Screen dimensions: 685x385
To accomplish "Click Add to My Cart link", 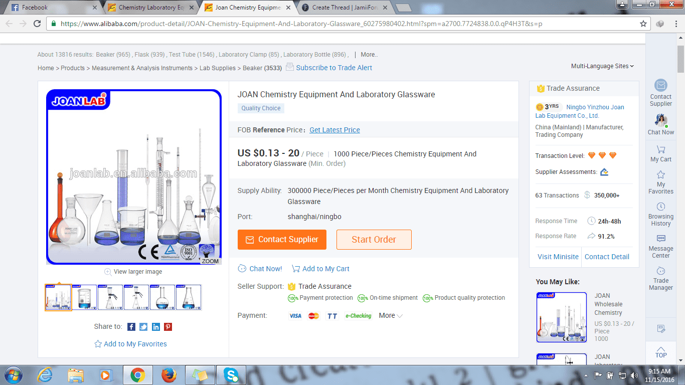I will coord(321,269).
